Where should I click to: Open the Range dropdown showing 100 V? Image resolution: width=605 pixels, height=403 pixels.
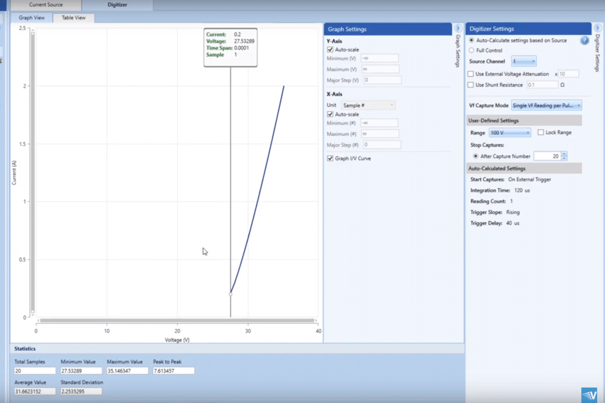pos(510,132)
